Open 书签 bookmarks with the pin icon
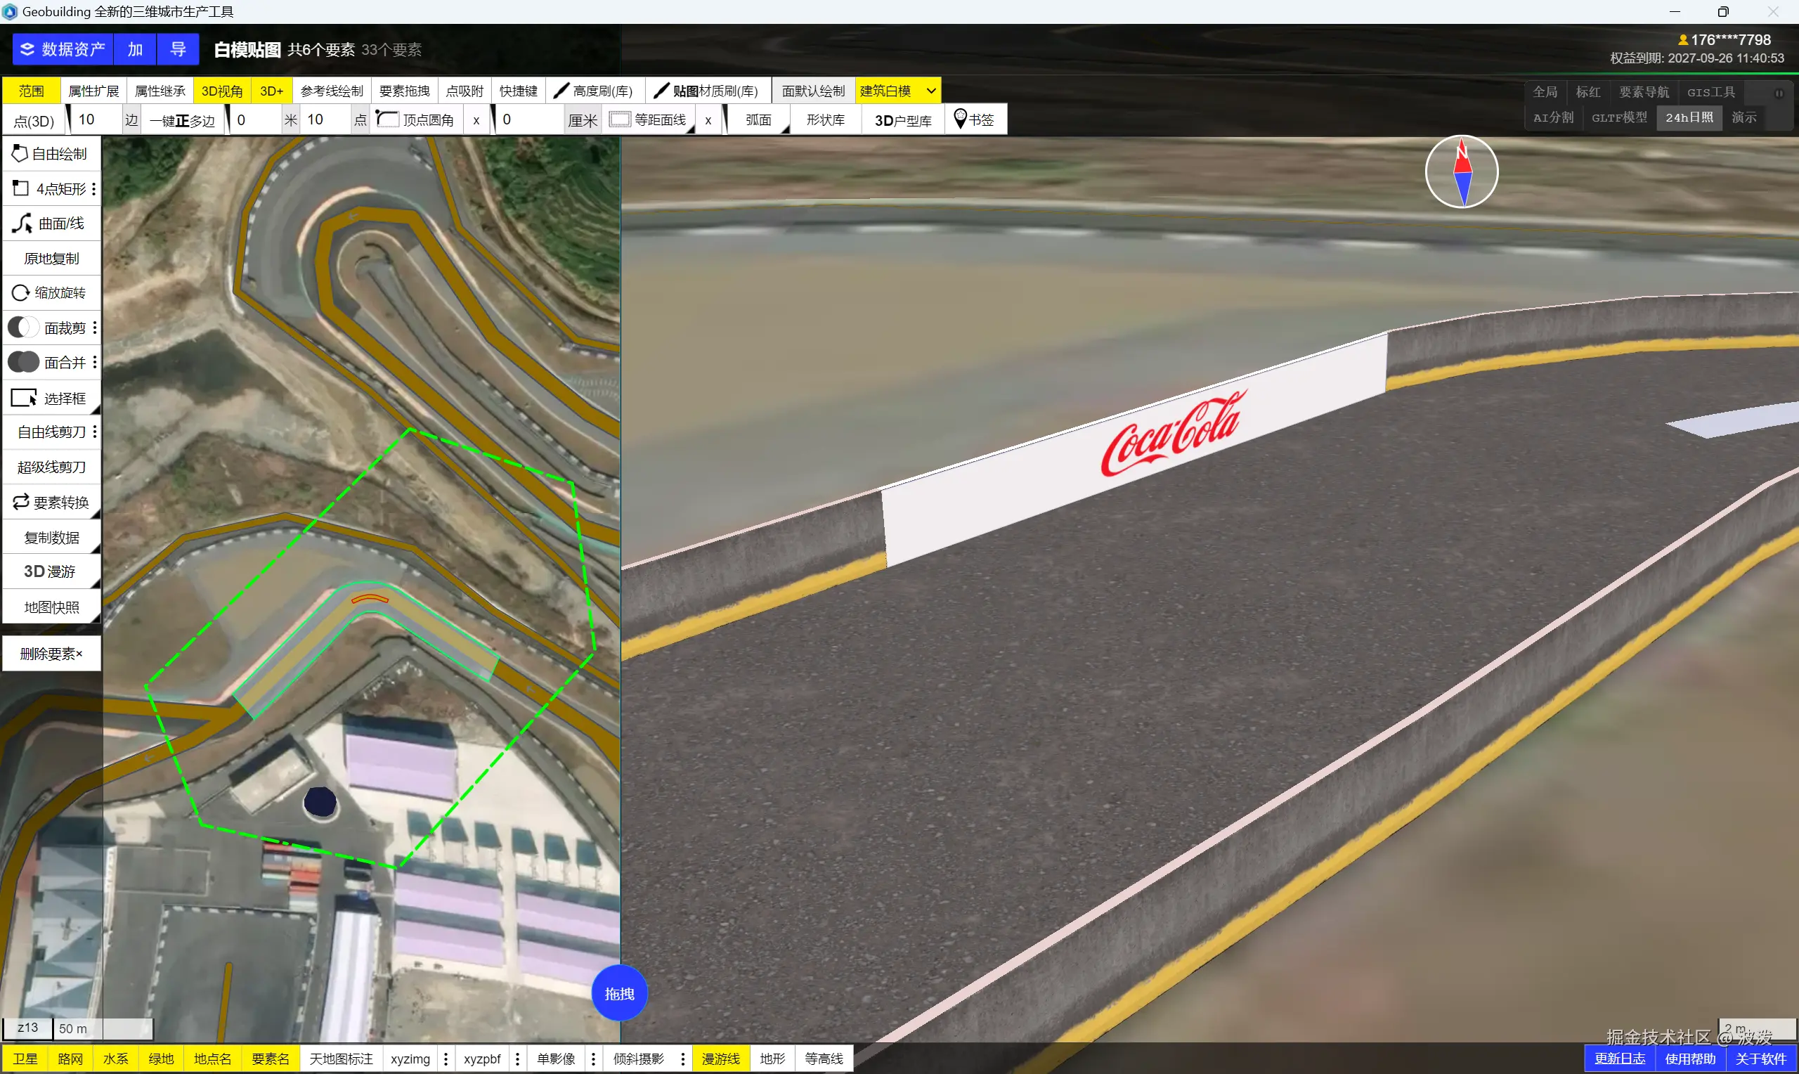Viewport: 1799px width, 1074px height. [974, 119]
